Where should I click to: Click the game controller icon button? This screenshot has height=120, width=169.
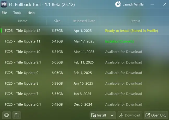7,115
